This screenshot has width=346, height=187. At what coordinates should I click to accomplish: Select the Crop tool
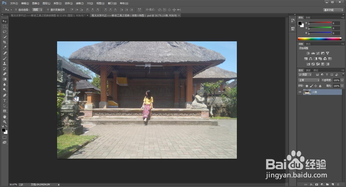click(x=4, y=42)
